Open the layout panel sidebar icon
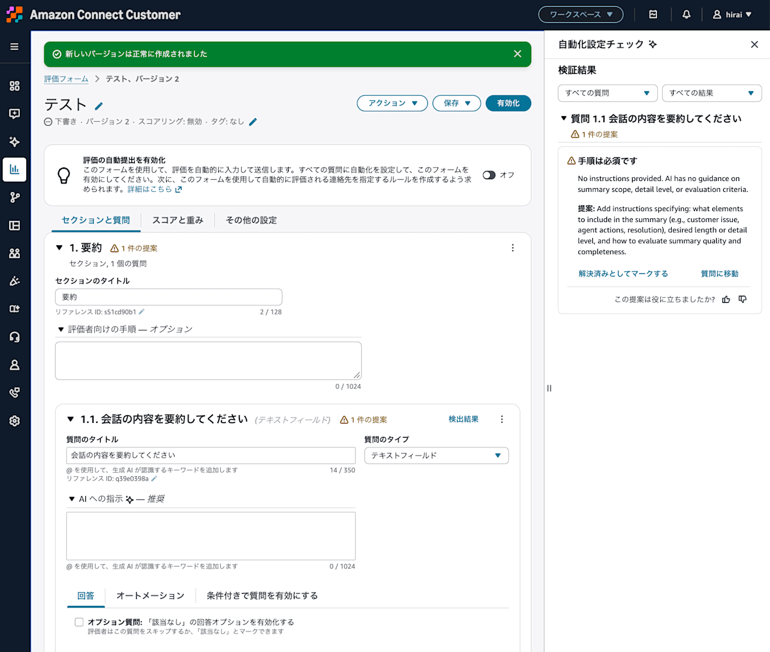The height and width of the screenshot is (652, 770). coord(14,225)
